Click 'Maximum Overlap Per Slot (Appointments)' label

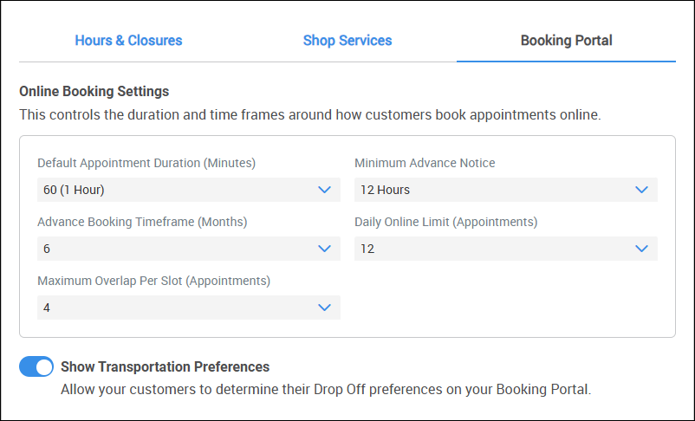tap(153, 281)
